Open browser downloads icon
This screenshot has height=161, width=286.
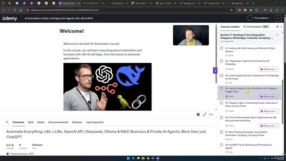click(271, 10)
